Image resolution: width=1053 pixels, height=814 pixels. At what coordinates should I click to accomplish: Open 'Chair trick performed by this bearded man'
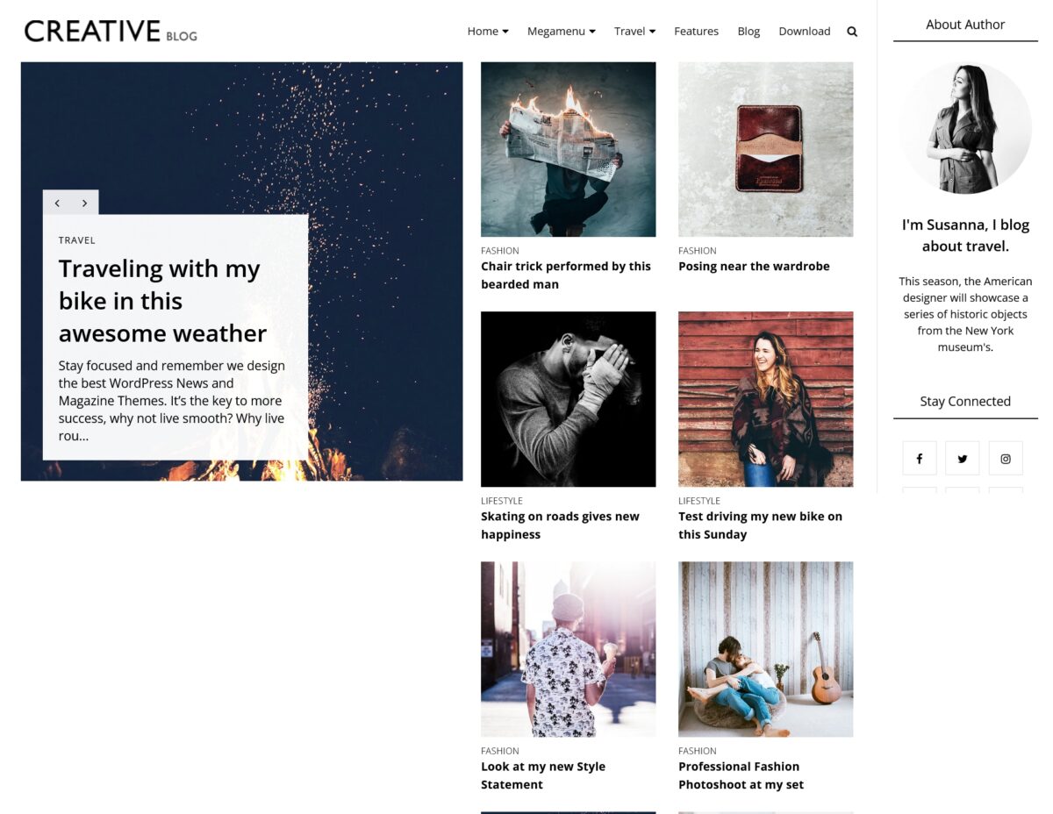coord(566,275)
